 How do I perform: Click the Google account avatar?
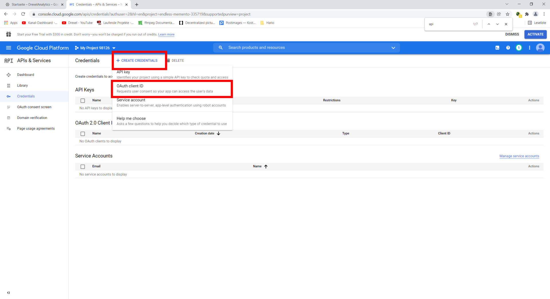tap(540, 48)
